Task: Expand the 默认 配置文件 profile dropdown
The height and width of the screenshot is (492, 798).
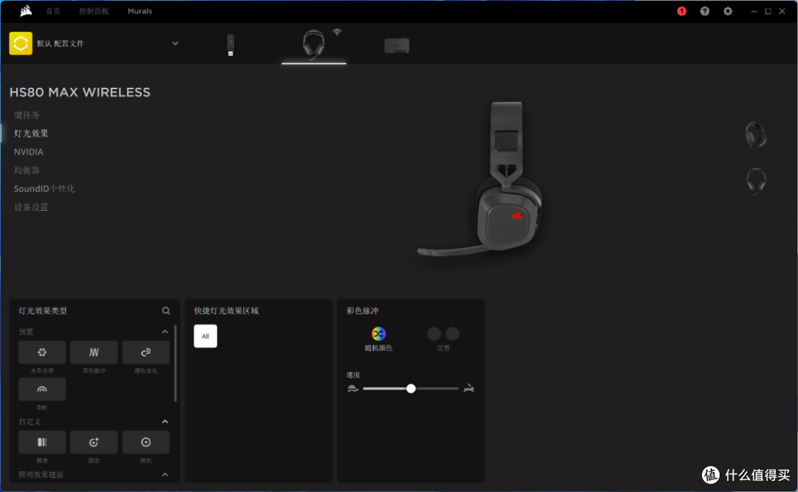Action: pos(175,44)
